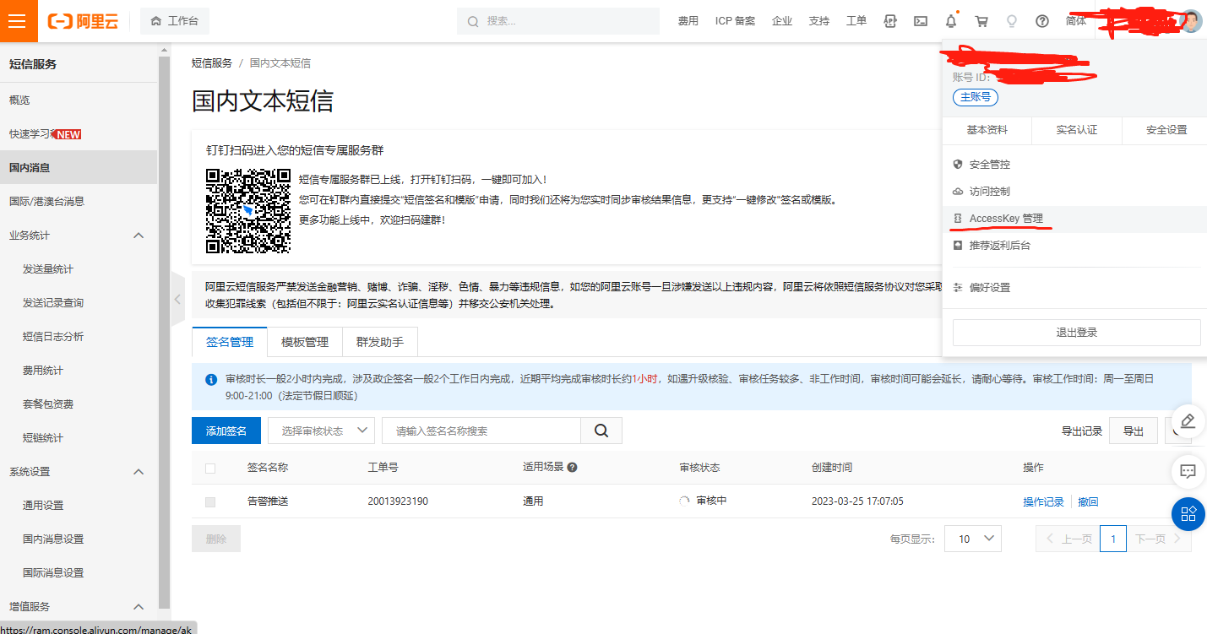Click the help question mark icon
1207x634 pixels.
point(1042,21)
